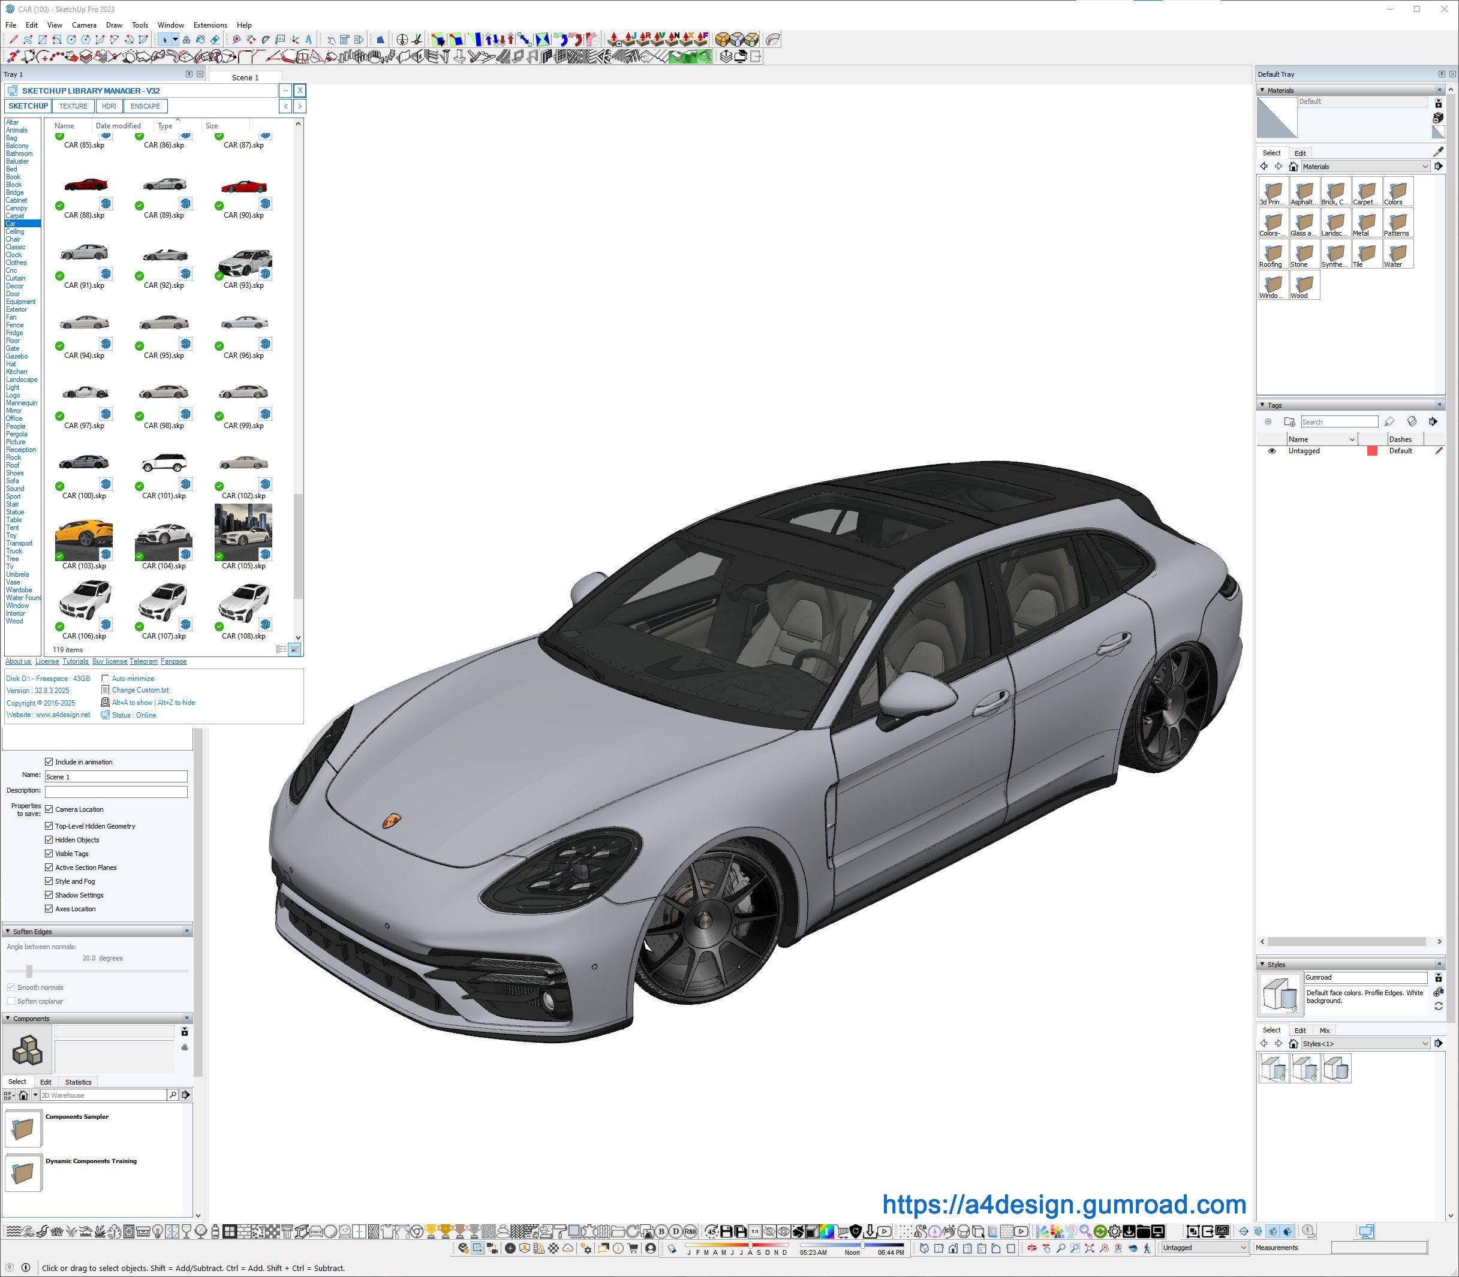Open the Extensions menu
1459x1277 pixels.
210,25
